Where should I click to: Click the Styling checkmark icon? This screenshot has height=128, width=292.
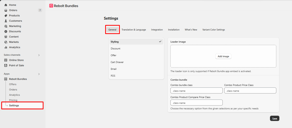point(160,42)
